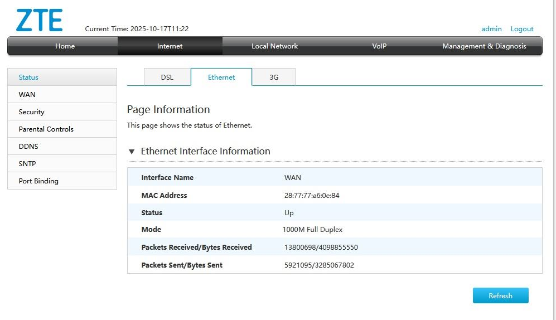This screenshot has height=320, width=556.
Task: Switch to the 3G tab
Action: point(274,77)
